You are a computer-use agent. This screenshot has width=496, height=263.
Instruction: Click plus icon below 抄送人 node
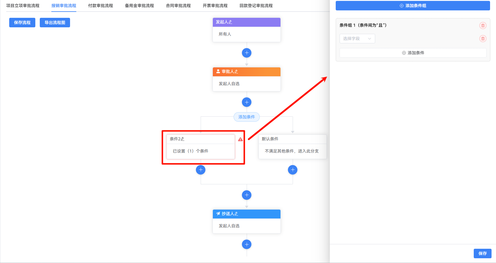tap(247, 244)
